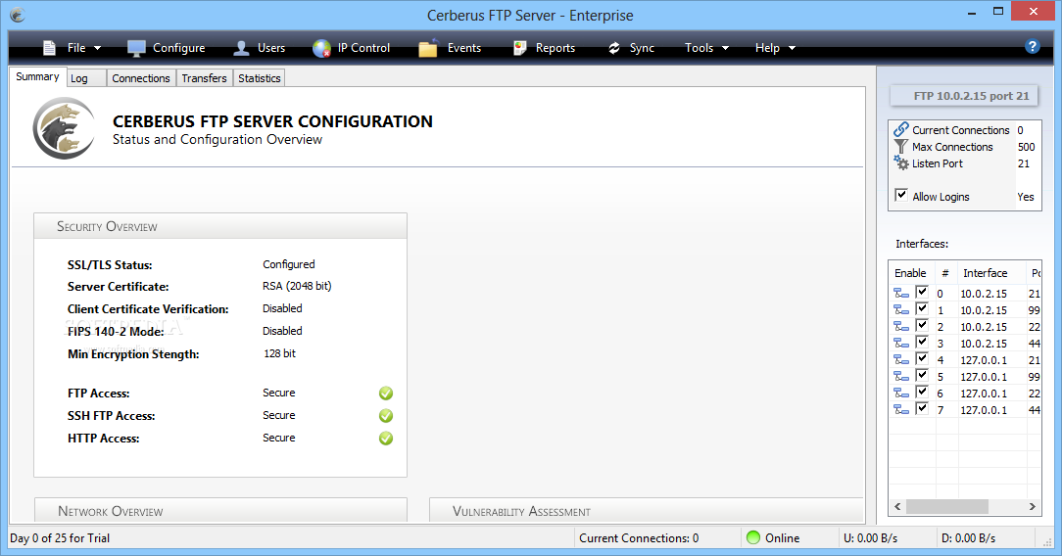Click the network icon for interface row 0
The width and height of the screenshot is (1062, 556).
(901, 293)
